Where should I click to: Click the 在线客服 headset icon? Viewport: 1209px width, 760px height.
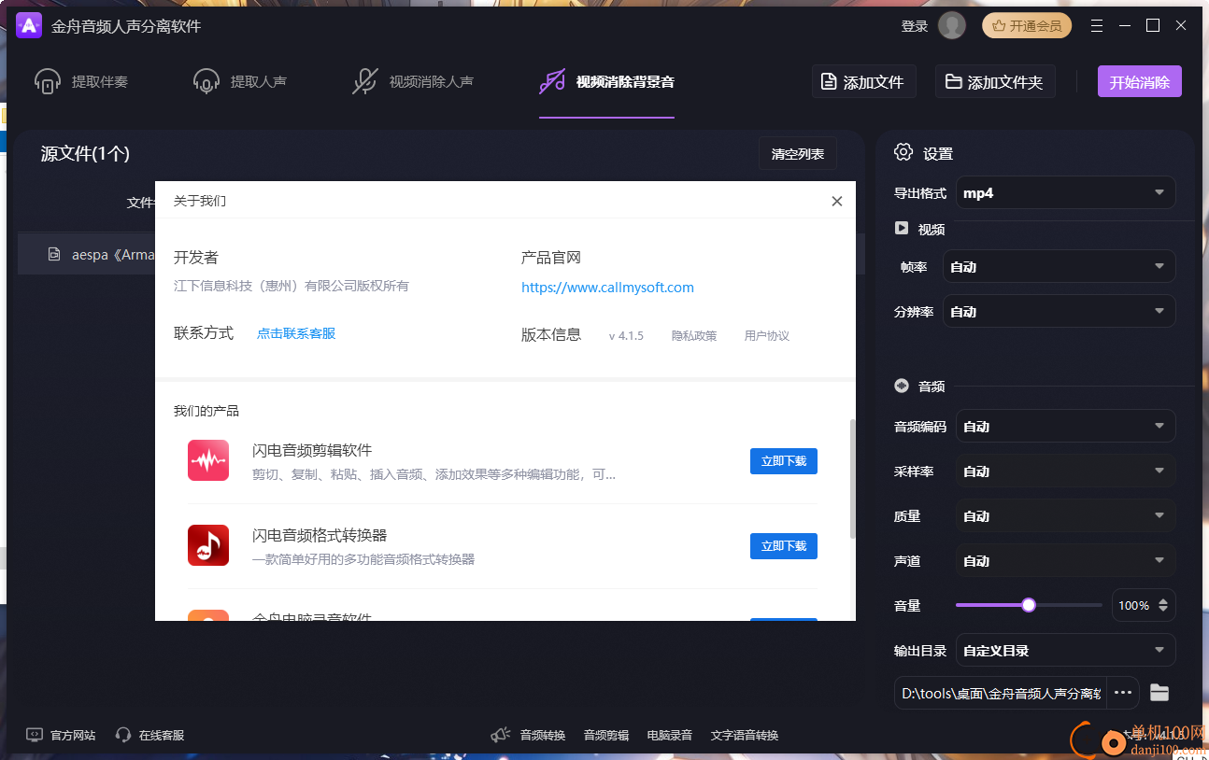tap(123, 735)
